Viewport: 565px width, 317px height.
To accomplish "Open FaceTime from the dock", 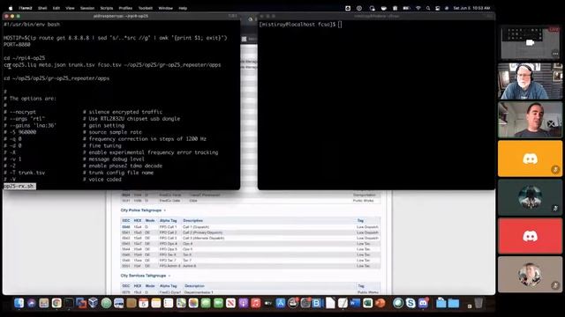I will click(218, 303).
